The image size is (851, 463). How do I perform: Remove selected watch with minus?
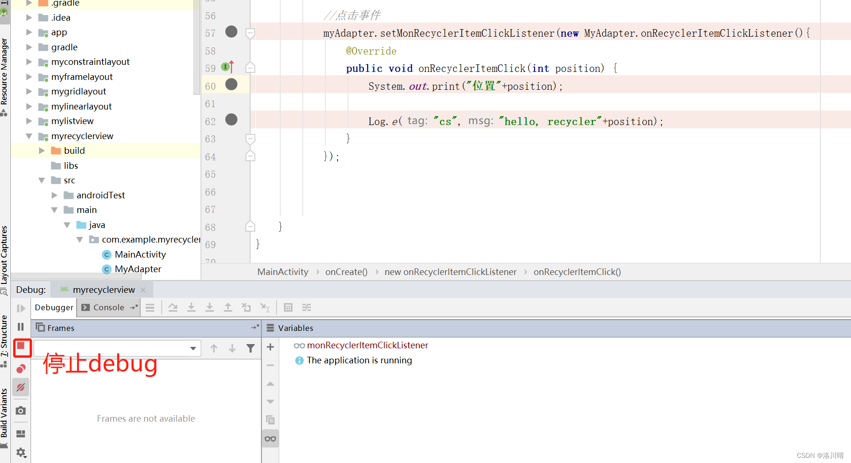point(270,365)
